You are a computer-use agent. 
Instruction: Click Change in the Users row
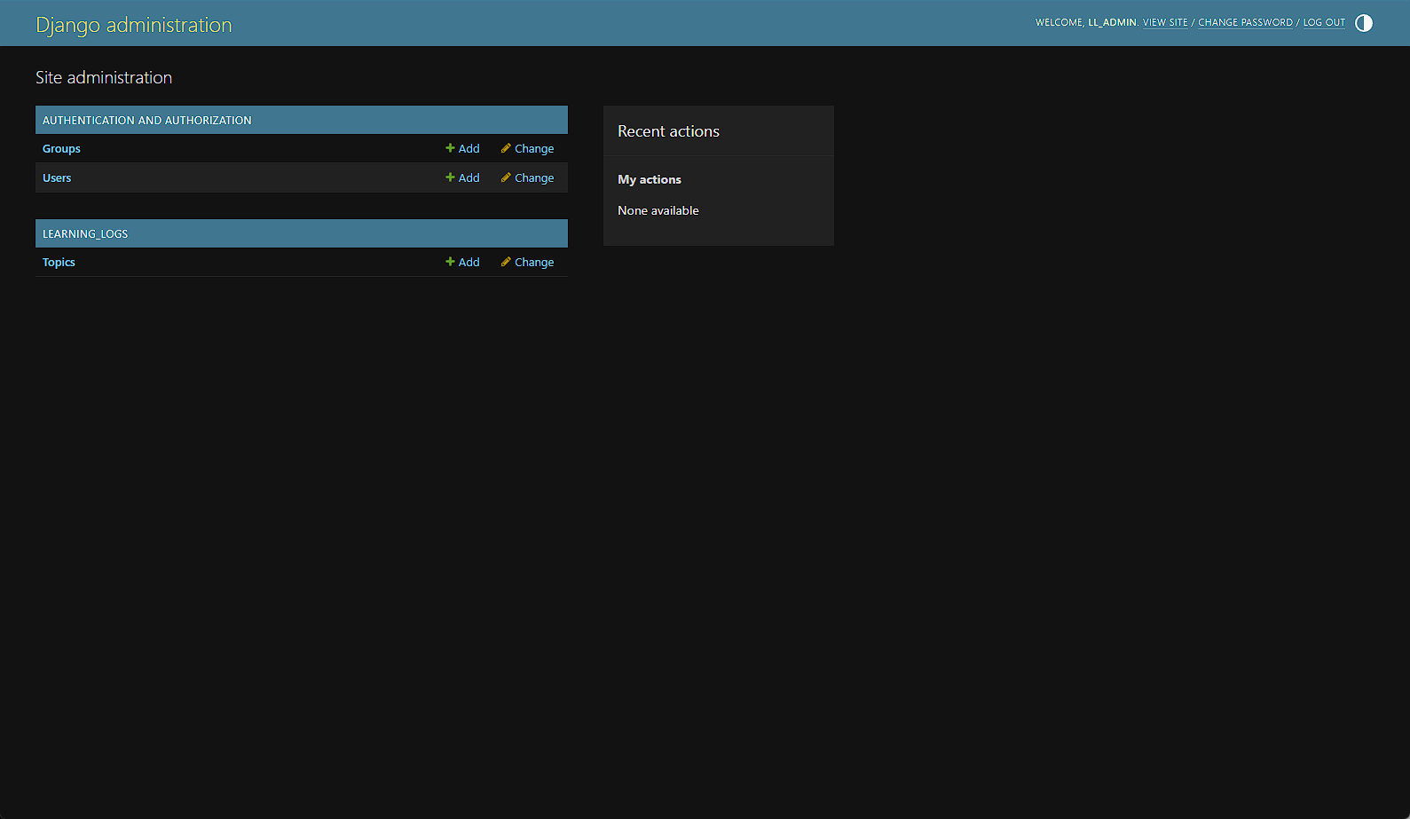pos(527,177)
